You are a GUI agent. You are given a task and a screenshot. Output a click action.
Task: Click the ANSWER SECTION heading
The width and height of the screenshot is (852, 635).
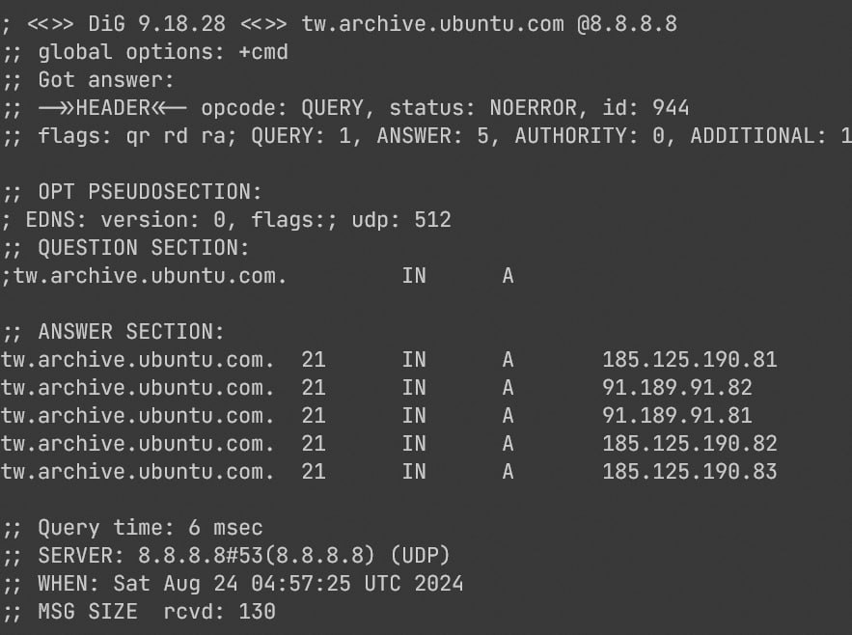(130, 332)
